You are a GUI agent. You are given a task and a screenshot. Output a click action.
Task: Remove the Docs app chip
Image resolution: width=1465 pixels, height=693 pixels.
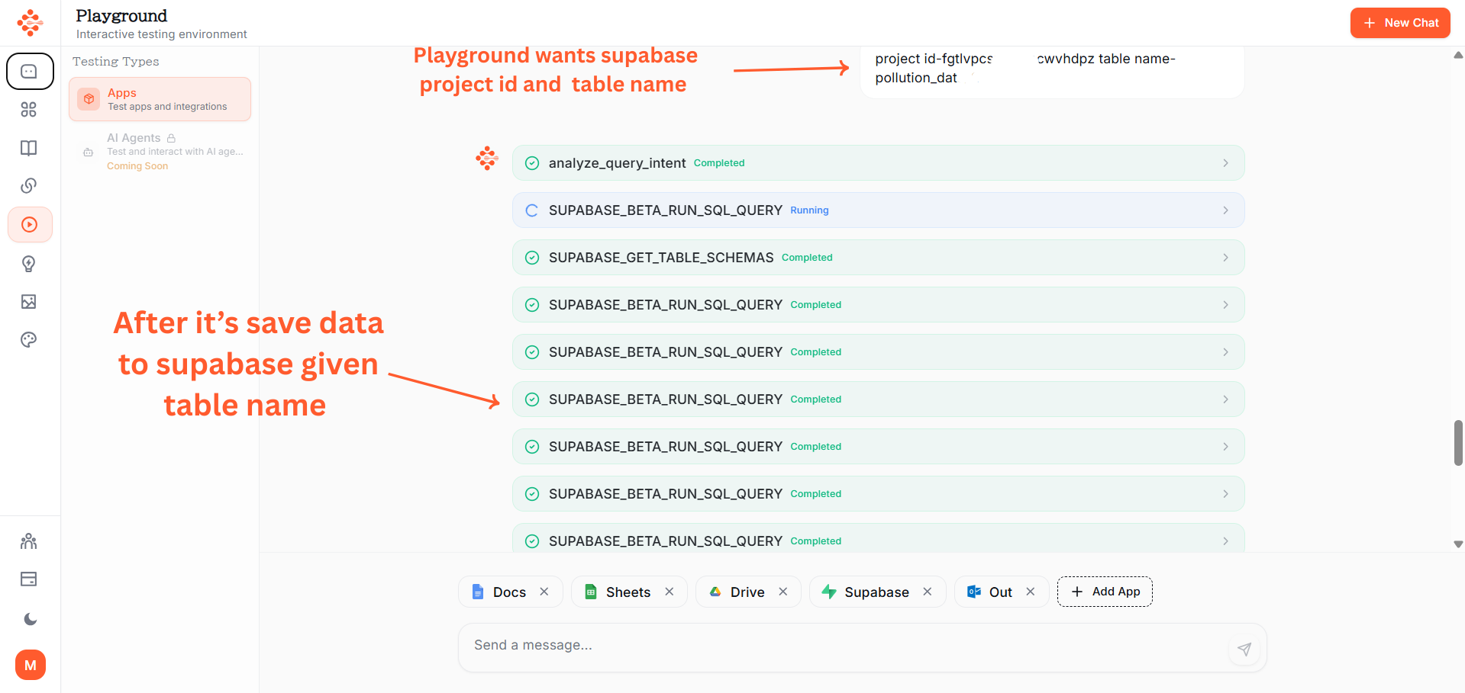544,592
